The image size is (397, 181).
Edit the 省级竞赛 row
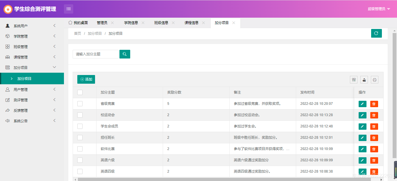tap(362, 104)
